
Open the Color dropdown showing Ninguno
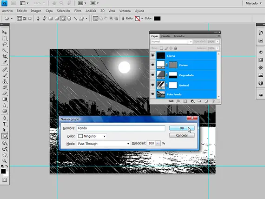92,136
